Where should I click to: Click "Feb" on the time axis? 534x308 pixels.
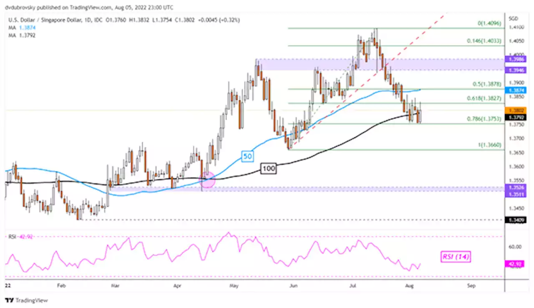coord(61,286)
